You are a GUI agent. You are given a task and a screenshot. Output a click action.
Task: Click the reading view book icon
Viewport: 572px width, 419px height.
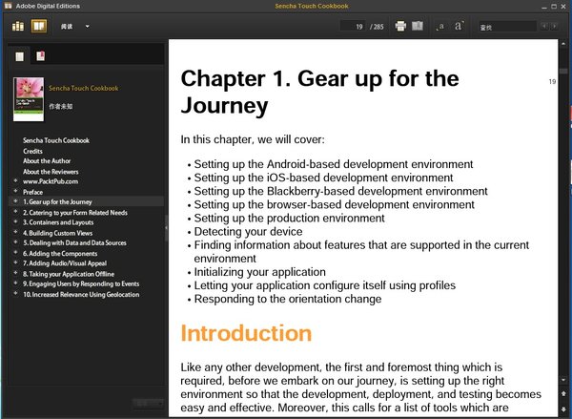38,26
